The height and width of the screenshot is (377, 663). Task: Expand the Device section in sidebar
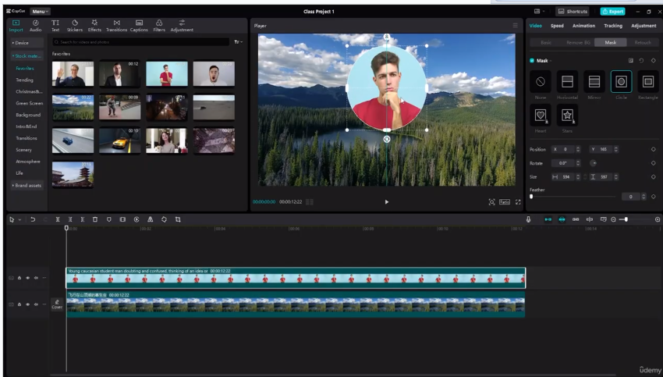[21, 42]
